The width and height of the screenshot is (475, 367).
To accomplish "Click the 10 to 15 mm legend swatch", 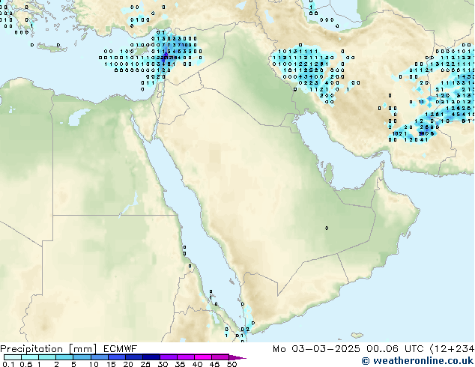I will coord(99,357).
